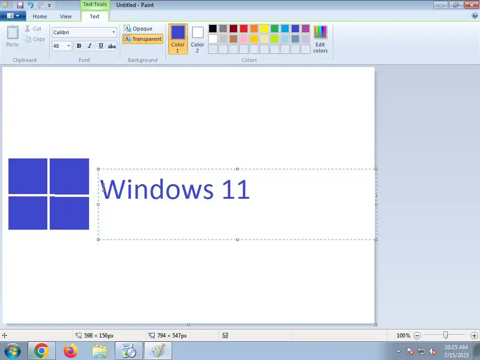Pick the orange color swatch
480x360 pixels.
254,29
